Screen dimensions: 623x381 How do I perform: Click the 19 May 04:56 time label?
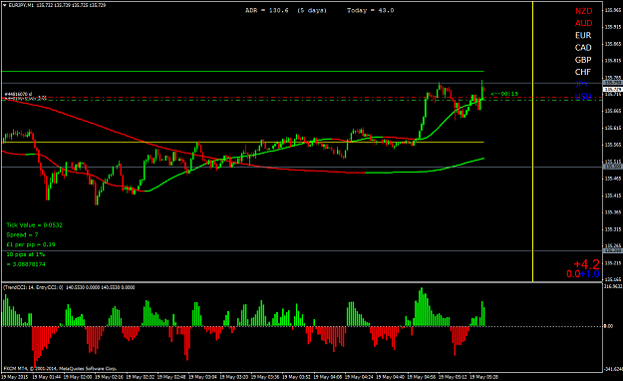click(x=422, y=377)
